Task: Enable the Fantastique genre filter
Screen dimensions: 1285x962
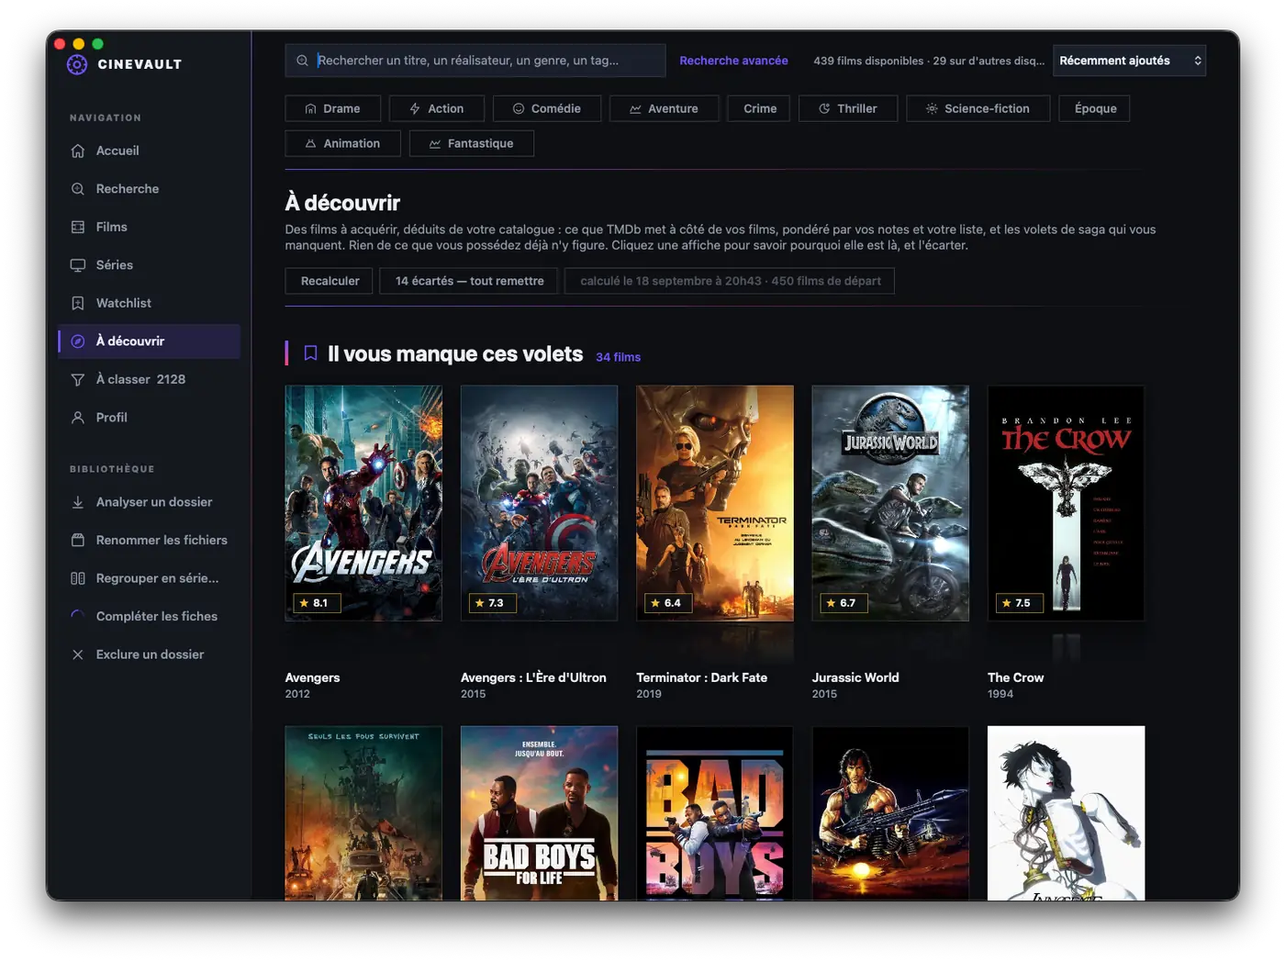Action: [x=471, y=143]
